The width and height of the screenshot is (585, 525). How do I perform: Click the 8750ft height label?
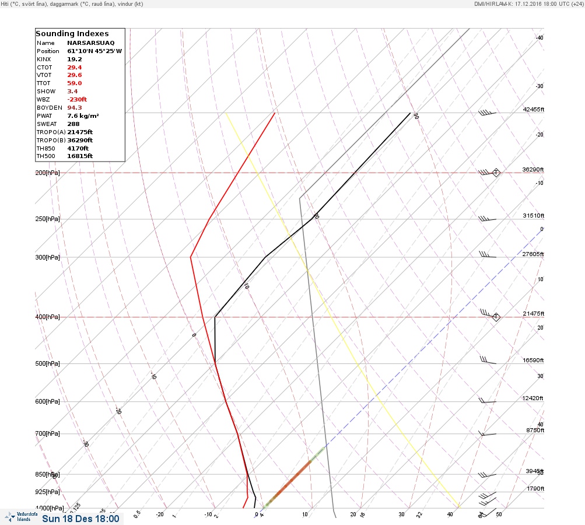pyautogui.click(x=535, y=430)
